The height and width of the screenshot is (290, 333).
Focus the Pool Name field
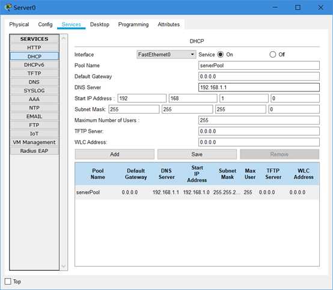coord(259,66)
